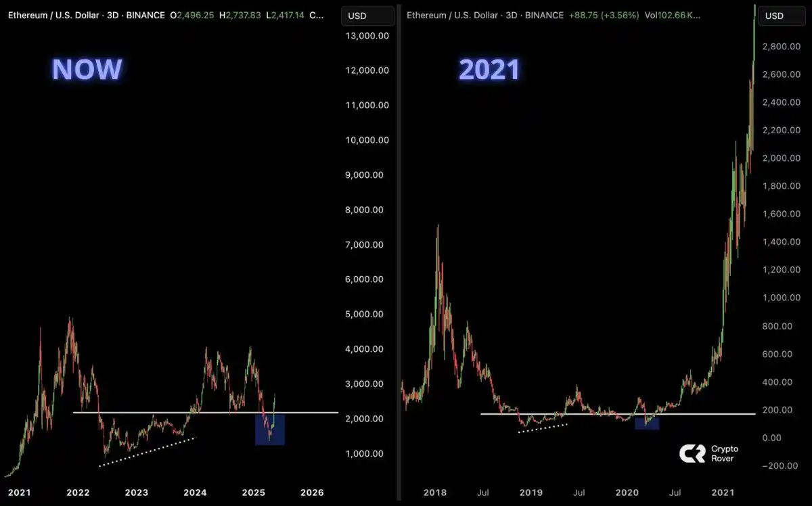Click the 2023 year label on the time axis
812x506 pixels.
[136, 492]
